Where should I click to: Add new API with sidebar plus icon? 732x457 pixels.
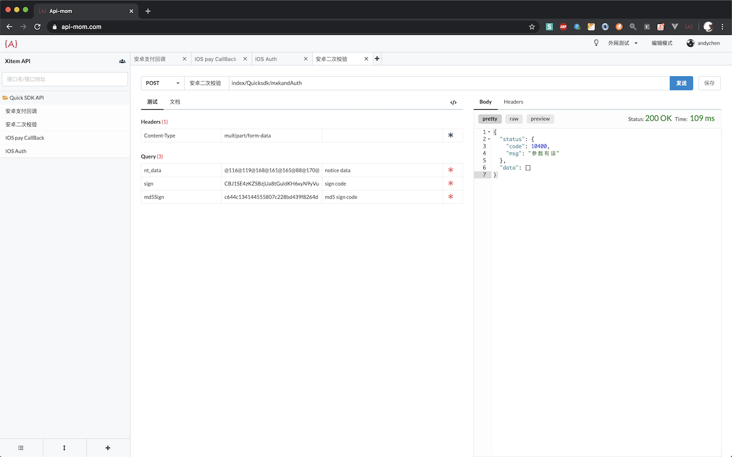[x=108, y=448]
